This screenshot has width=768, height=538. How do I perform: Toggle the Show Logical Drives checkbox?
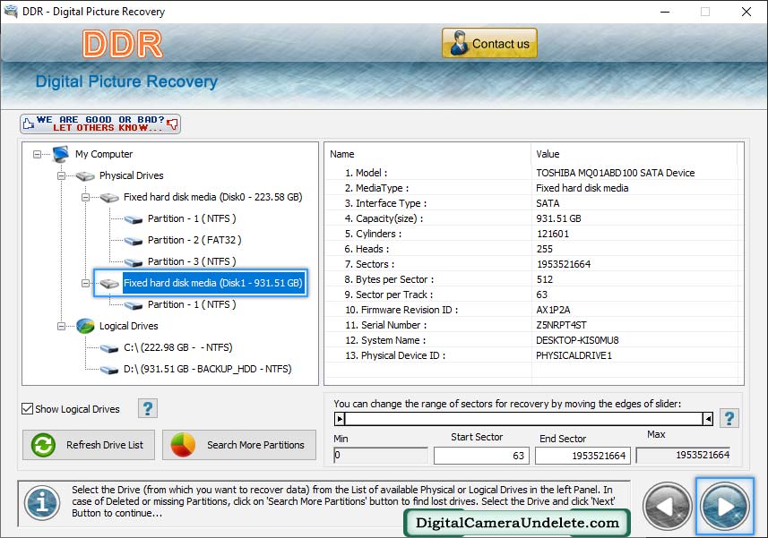tap(28, 409)
